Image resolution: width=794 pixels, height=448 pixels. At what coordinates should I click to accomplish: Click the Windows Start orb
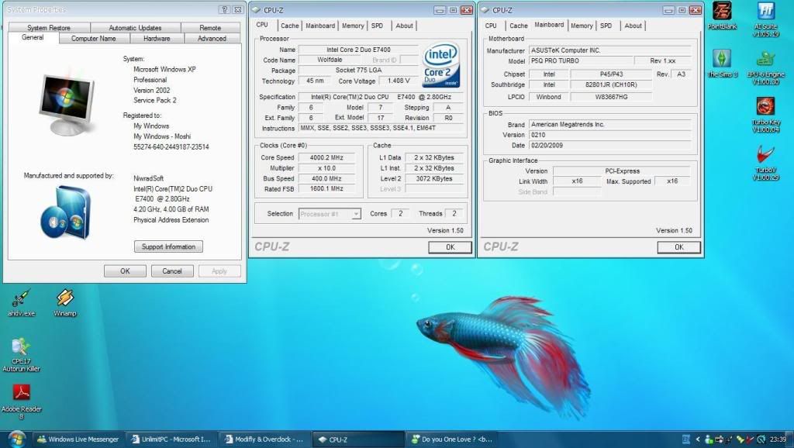coord(16,439)
